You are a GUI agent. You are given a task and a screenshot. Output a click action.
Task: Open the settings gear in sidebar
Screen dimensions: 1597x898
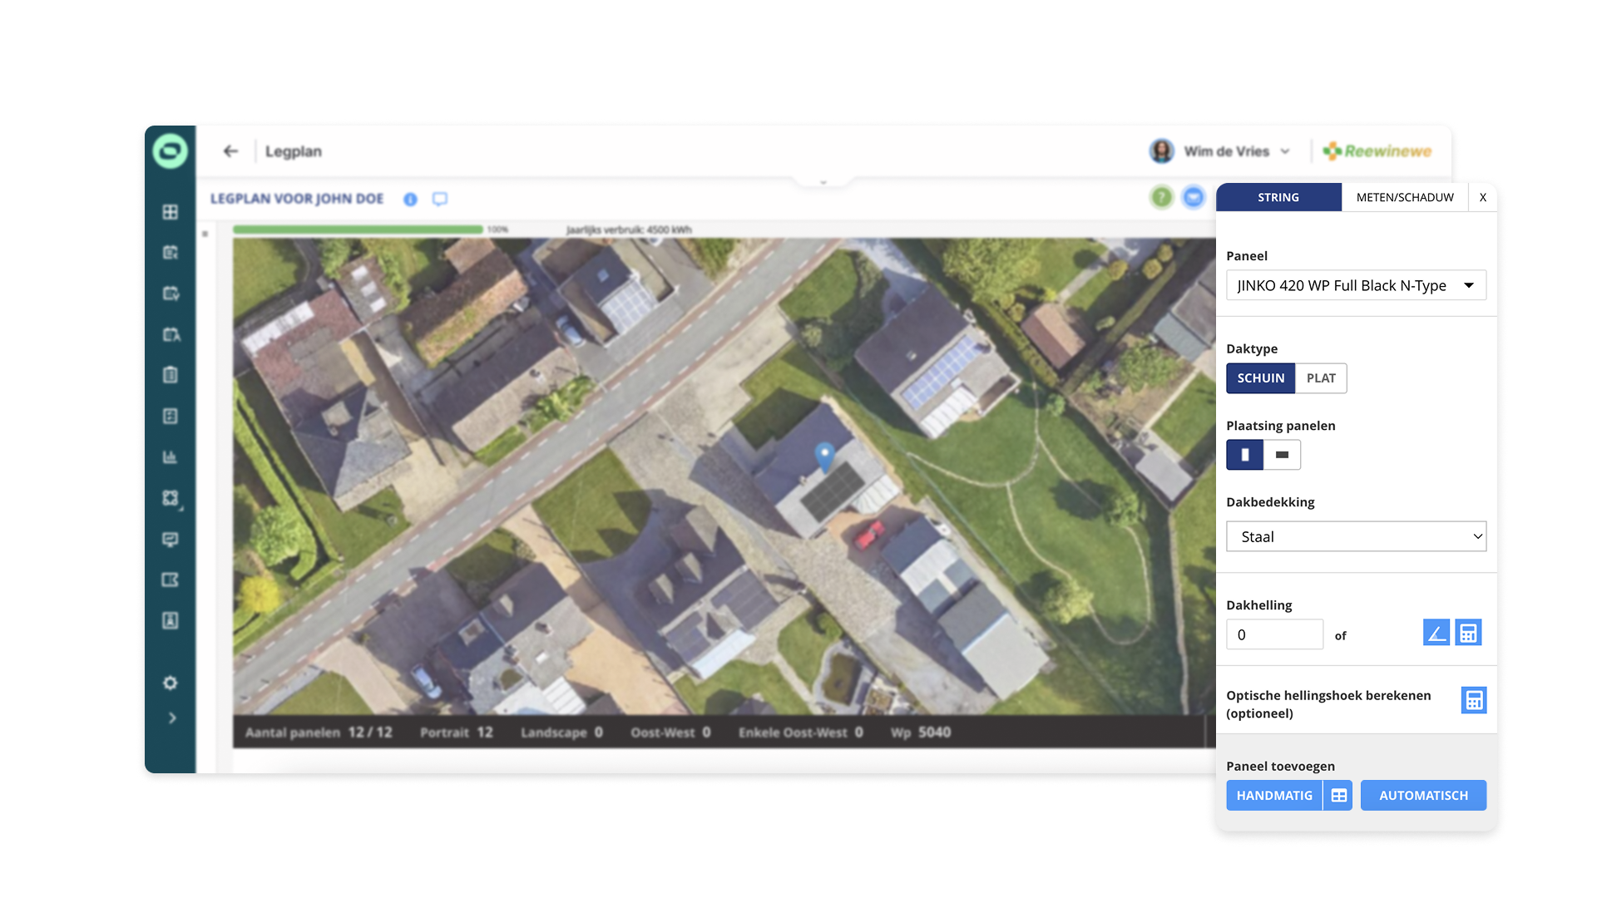point(171,683)
